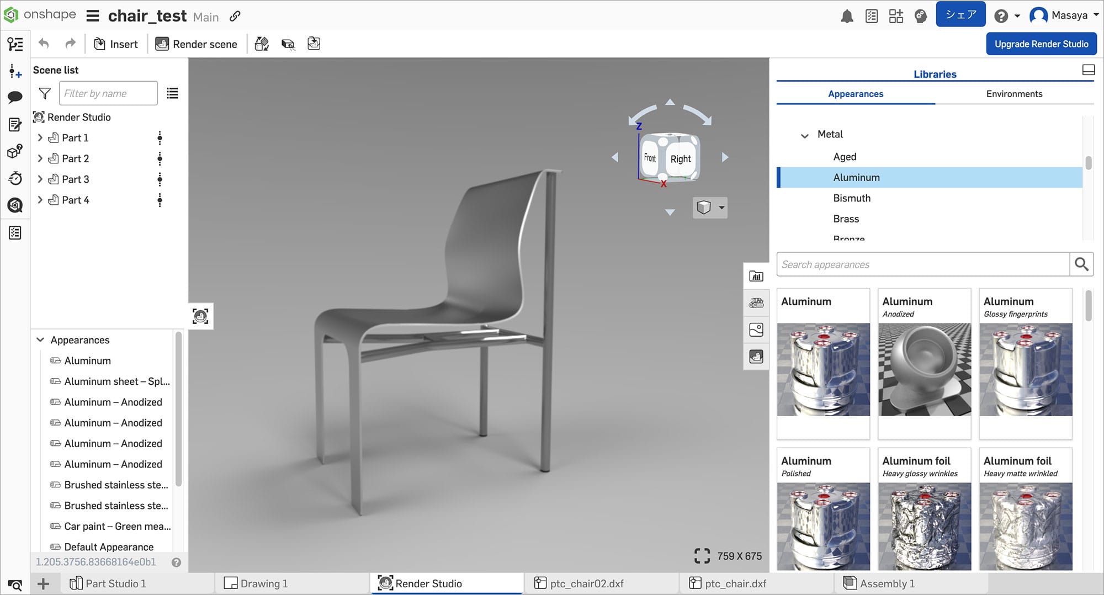Click the undo arrow in toolbar
The width and height of the screenshot is (1104, 595).
pyautogui.click(x=44, y=44)
